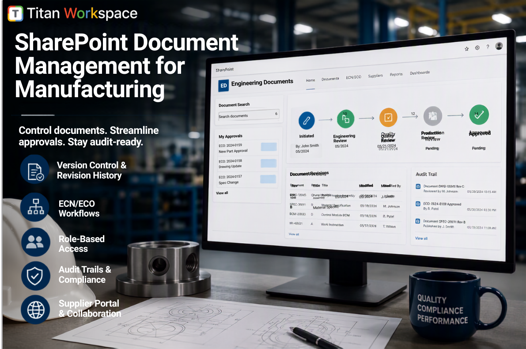This screenshot has height=349, width=526.
Task: Select 'Spec Change' approval text
Action: (228, 182)
